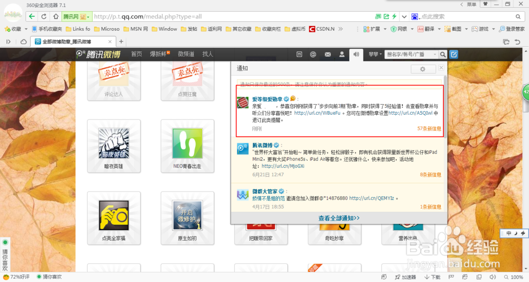
Task: Expand the 网银 dropdown
Action: tap(412, 29)
